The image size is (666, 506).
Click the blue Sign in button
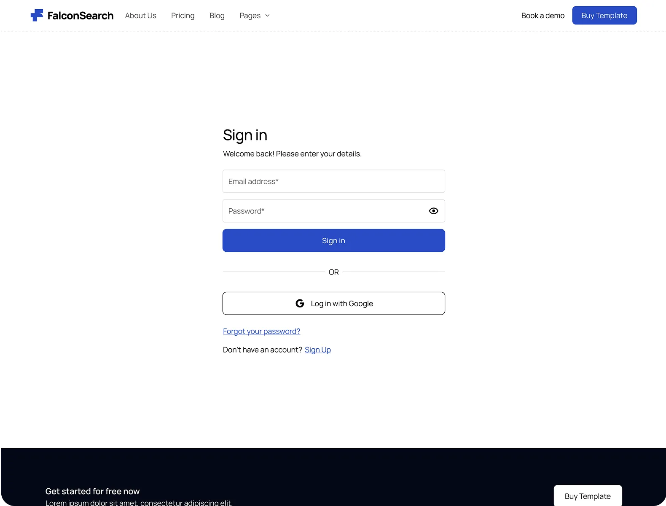334,240
